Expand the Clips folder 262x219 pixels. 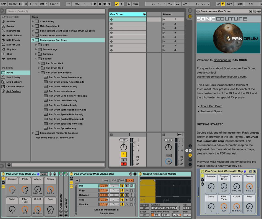(36, 45)
